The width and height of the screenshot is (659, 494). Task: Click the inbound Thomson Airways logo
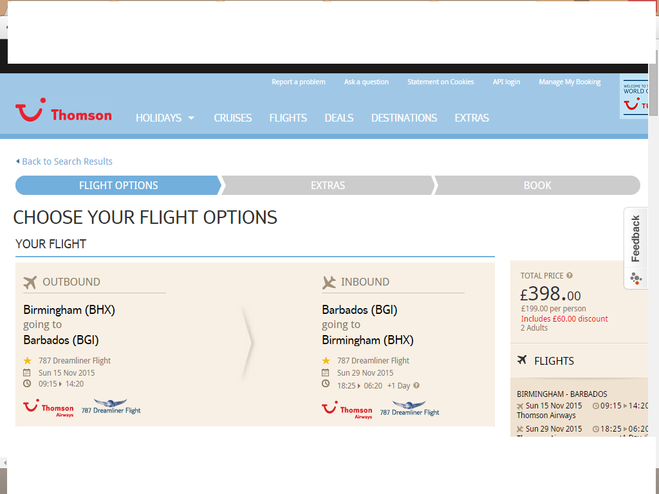(x=347, y=410)
